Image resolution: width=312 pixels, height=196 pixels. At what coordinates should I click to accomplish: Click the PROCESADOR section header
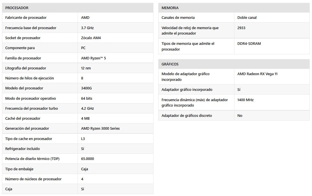click(17, 8)
